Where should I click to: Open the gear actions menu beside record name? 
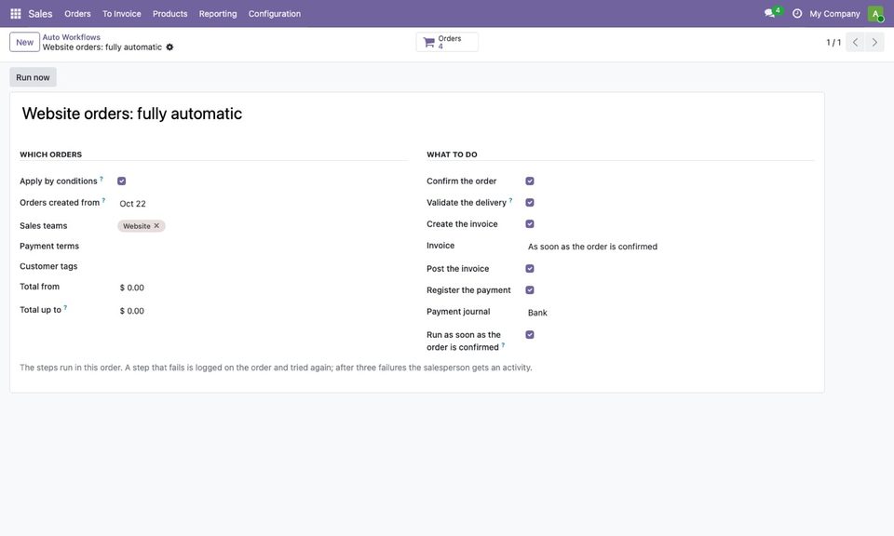coord(169,47)
